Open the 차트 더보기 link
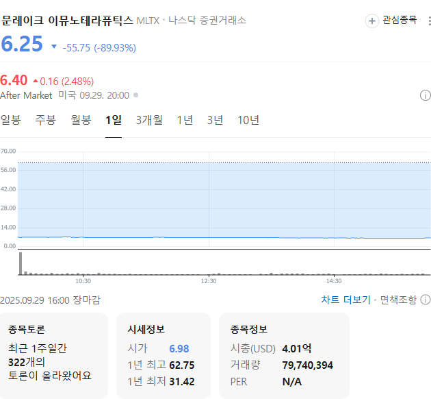This screenshot has width=431, height=399. (x=345, y=300)
